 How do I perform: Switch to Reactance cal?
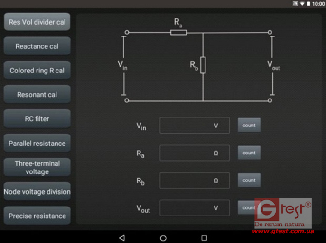coord(37,46)
